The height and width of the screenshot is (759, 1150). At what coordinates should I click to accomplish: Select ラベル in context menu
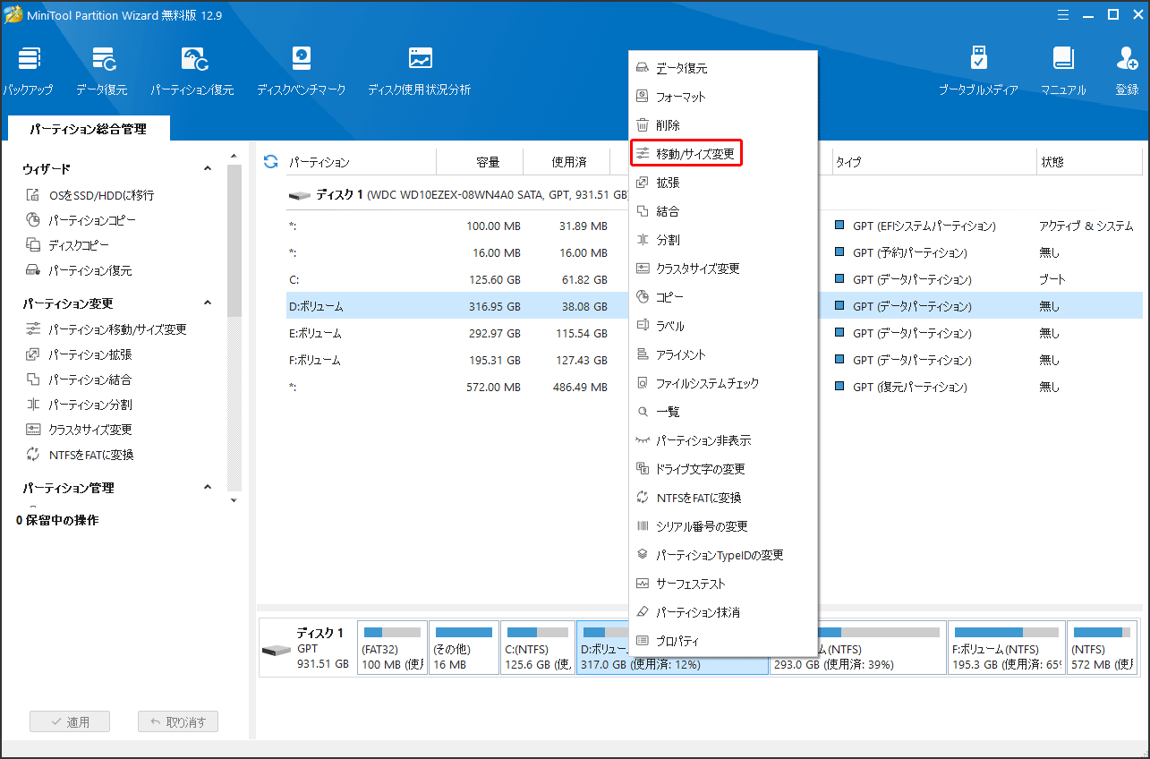(723, 326)
